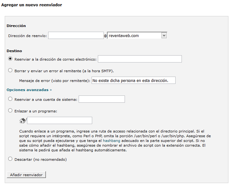Choose forward to system account option
230x184 pixels.
10,99
